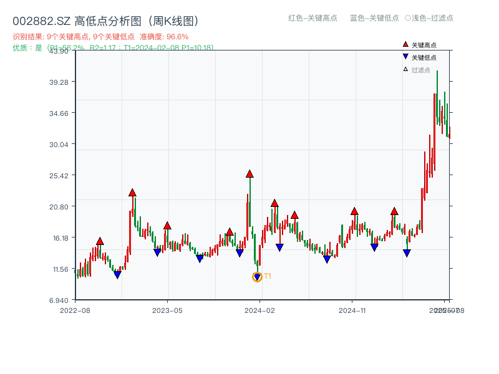This screenshot has height=374, width=499.
Task: Select blue low triangle just after 2024-11
Action: (374, 247)
